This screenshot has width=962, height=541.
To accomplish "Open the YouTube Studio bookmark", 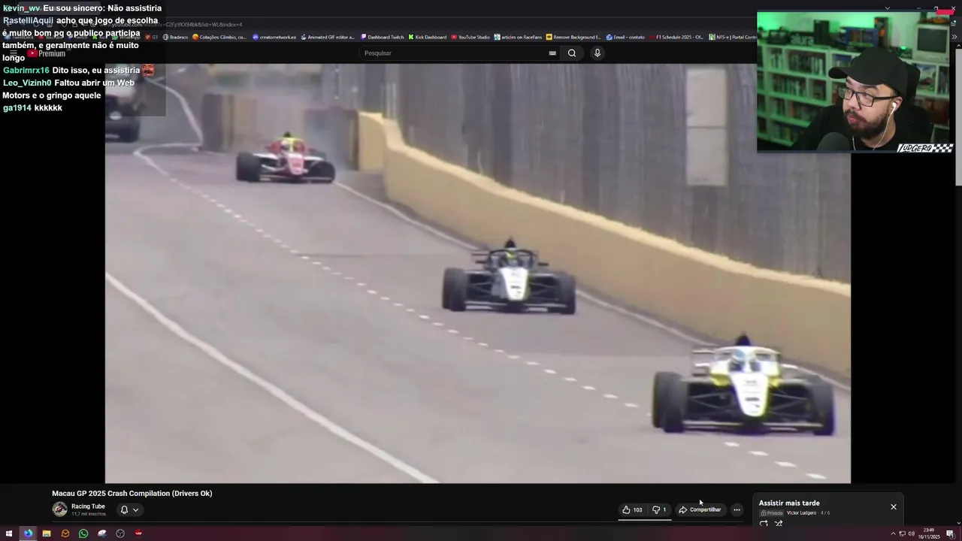I will click(x=470, y=37).
